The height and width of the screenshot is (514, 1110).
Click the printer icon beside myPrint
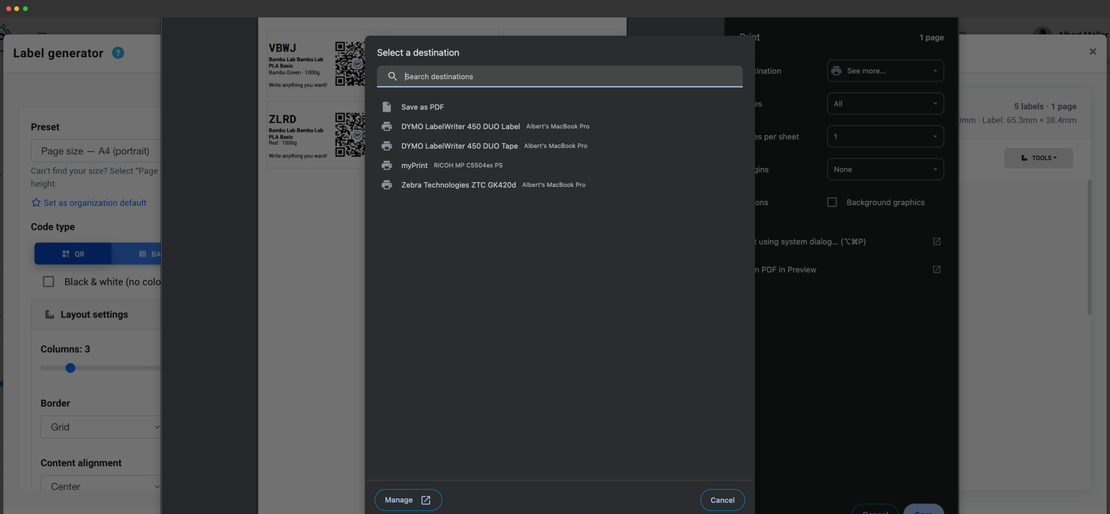click(387, 166)
